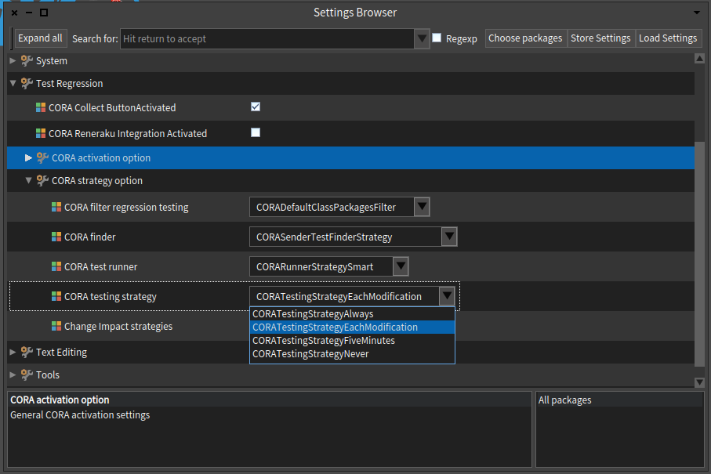Image resolution: width=711 pixels, height=474 pixels.
Task: Click the settings tree scroll up arrow
Action: [700, 59]
